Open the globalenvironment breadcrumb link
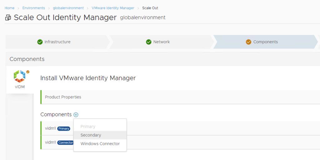 [68, 8]
